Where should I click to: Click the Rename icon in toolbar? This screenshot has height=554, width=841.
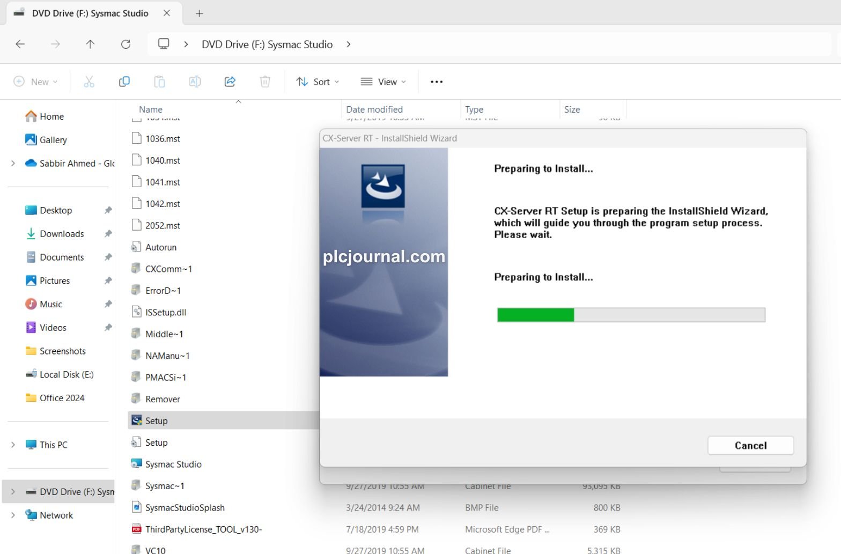[x=195, y=82]
